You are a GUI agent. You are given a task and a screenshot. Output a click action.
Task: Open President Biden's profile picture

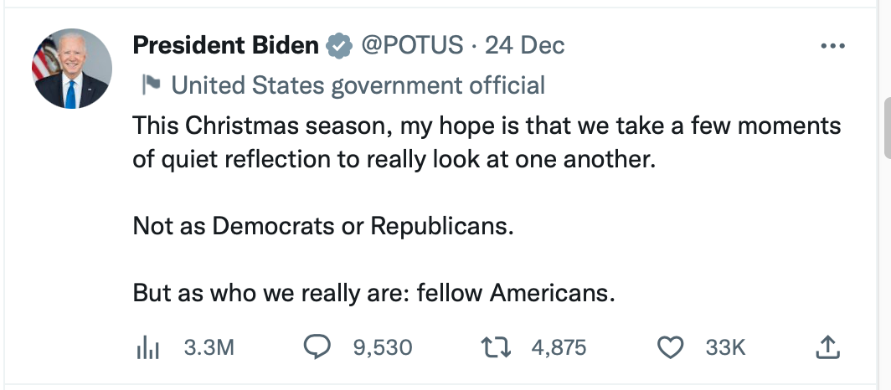[71, 69]
